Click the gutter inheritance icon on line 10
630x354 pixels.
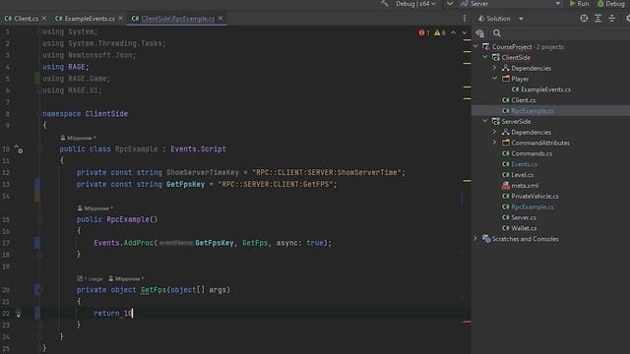[x=19, y=149]
